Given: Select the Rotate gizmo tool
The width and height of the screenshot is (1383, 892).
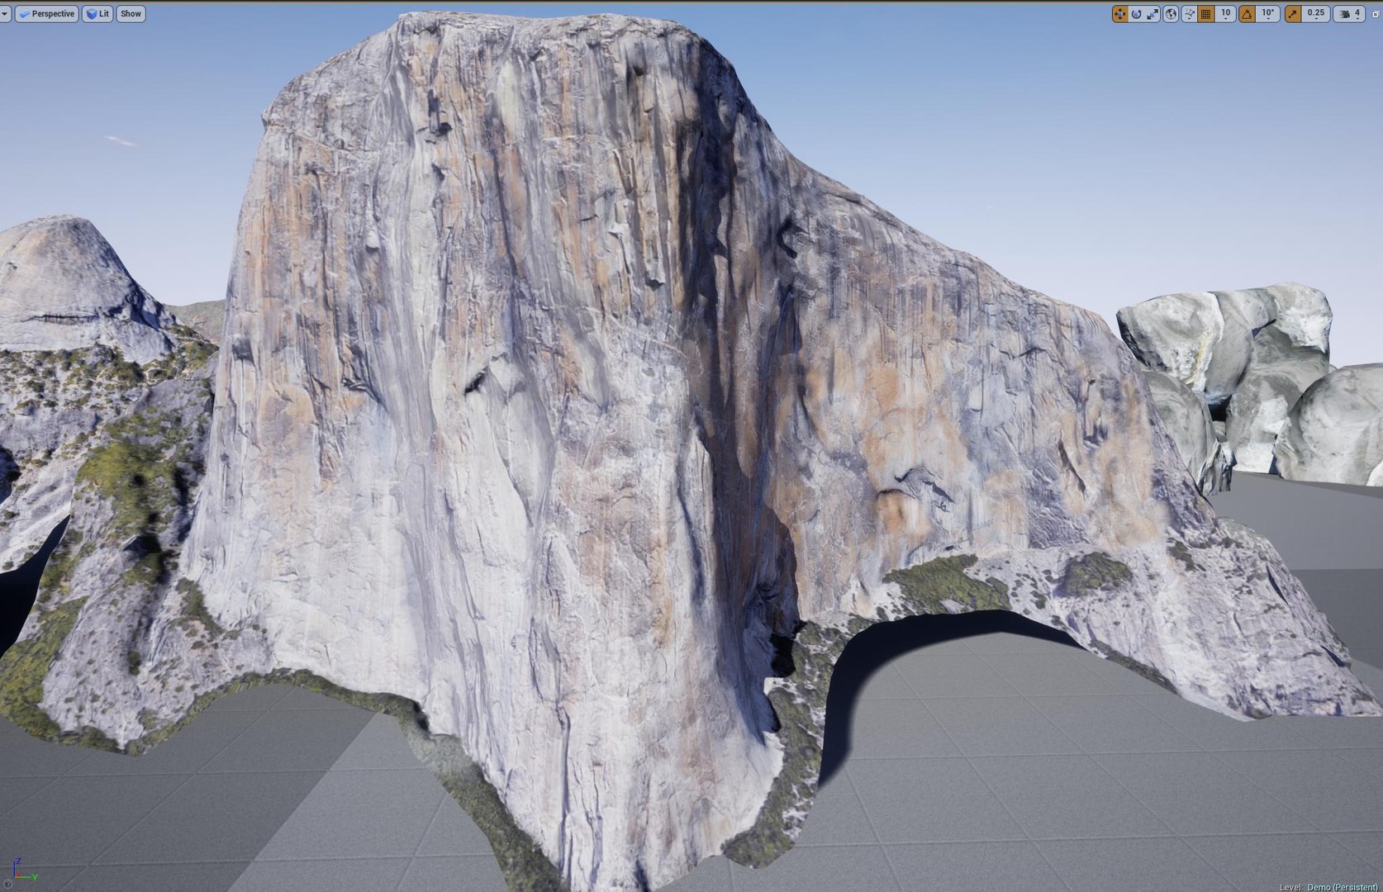Looking at the screenshot, I should click(x=1136, y=14).
